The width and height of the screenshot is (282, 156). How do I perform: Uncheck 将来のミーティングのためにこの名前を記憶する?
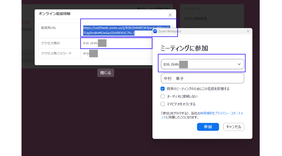(x=163, y=89)
